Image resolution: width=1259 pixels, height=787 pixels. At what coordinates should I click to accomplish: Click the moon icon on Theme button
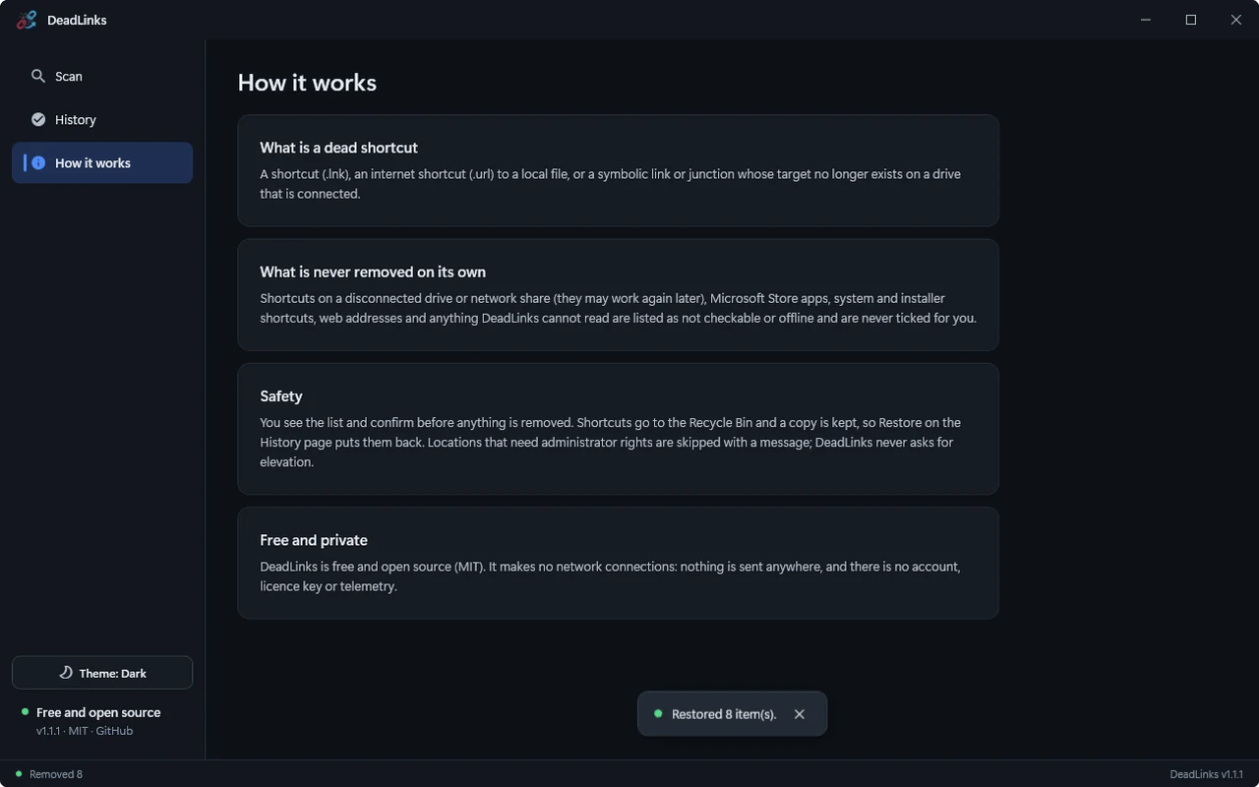tap(66, 673)
